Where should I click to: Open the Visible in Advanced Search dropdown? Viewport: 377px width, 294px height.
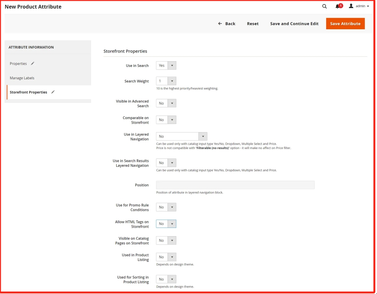pyautogui.click(x=166, y=103)
